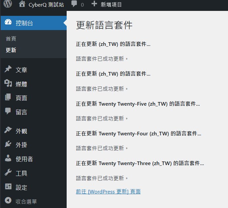Click the home icon beside CyberQ 測試站
228x208 pixels.
coord(22,4)
